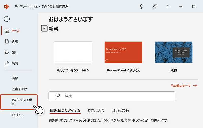The image size is (203, 128).
Task: Create a 新しいプレゼンテーション blank thumbnail
Action: [x=73, y=52]
